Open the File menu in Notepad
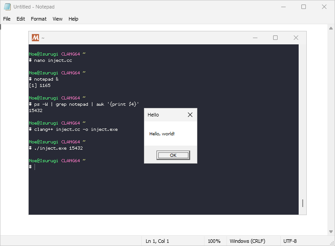 7,19
